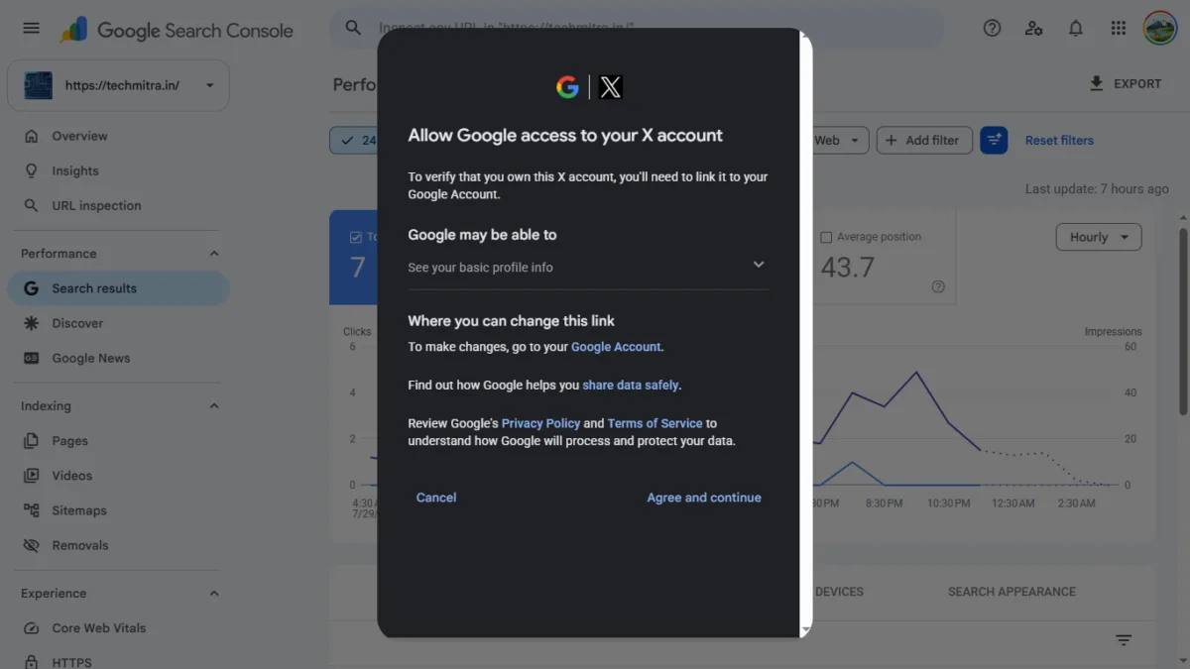Click the Discover asterisk icon
The height and width of the screenshot is (669, 1190).
(32, 323)
